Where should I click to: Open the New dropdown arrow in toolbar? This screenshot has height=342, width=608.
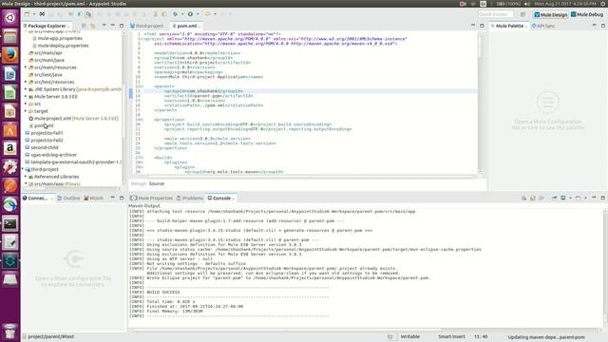click(34, 14)
